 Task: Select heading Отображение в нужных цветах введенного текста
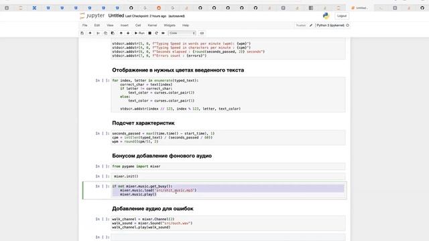click(x=178, y=70)
